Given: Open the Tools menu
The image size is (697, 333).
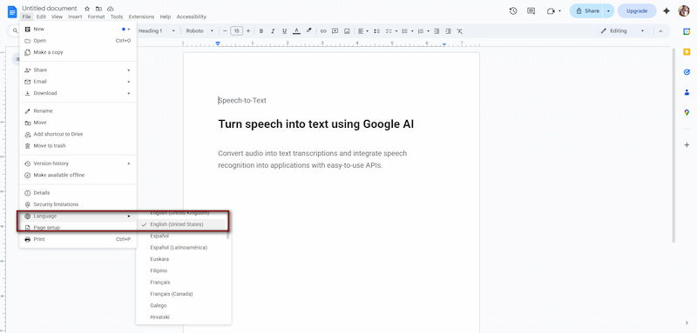Looking at the screenshot, I should point(117,17).
